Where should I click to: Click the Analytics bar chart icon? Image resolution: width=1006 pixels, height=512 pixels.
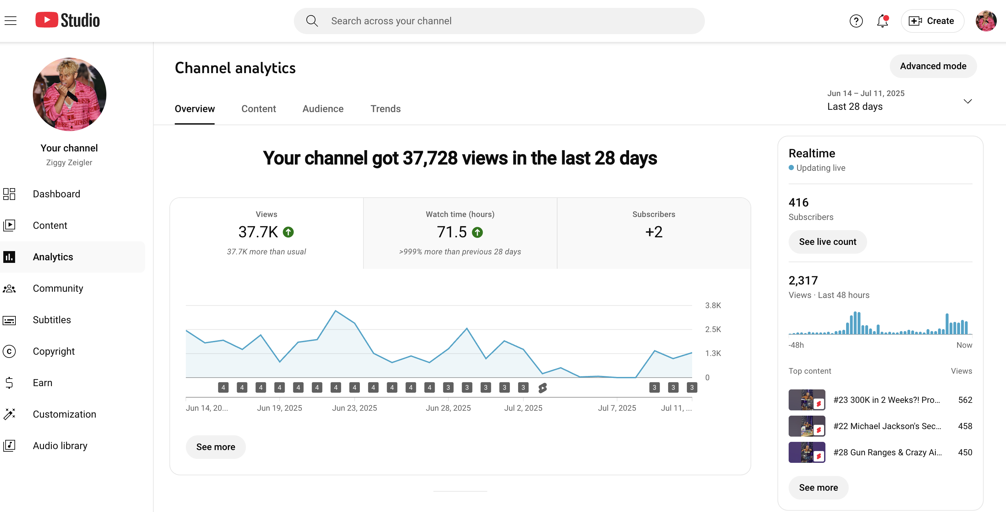click(9, 257)
